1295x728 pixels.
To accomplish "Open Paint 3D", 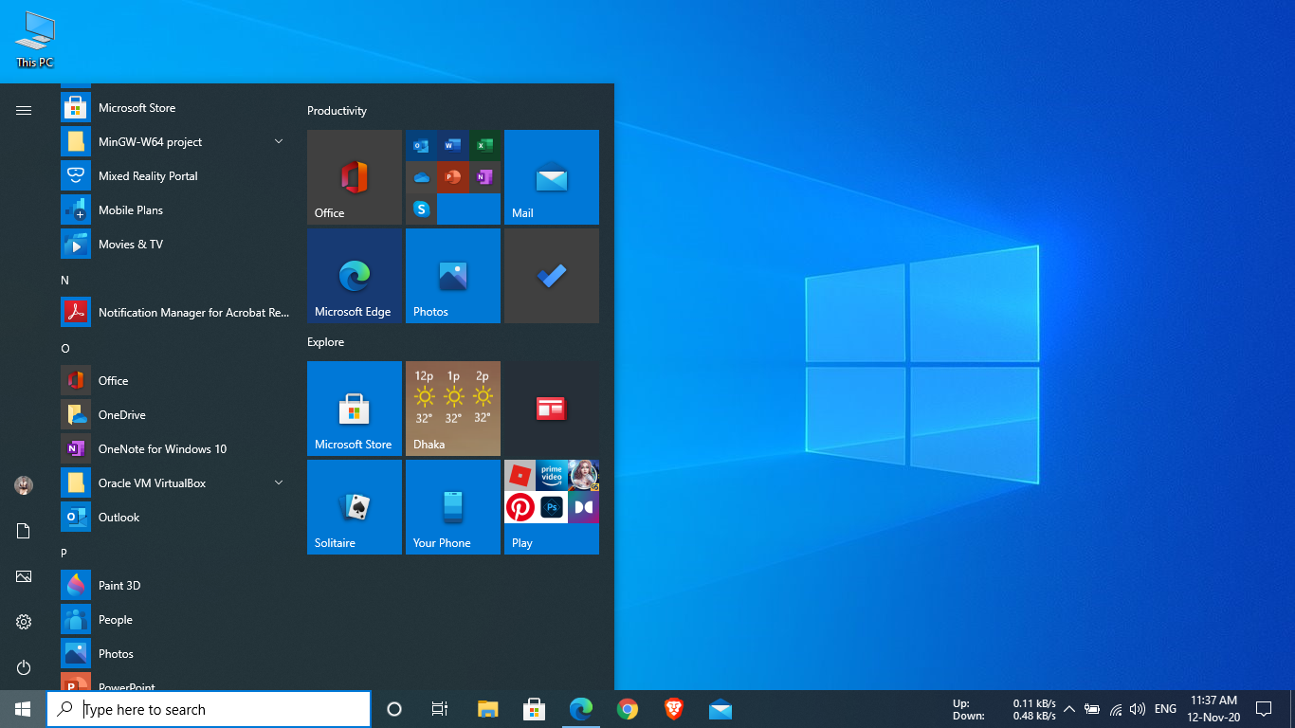I will [174, 586].
